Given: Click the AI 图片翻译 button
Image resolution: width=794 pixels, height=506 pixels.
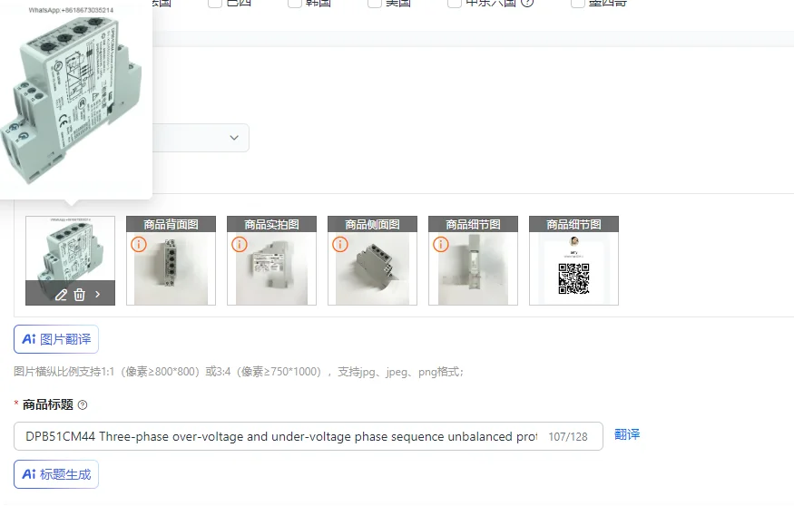Looking at the screenshot, I should coord(56,339).
